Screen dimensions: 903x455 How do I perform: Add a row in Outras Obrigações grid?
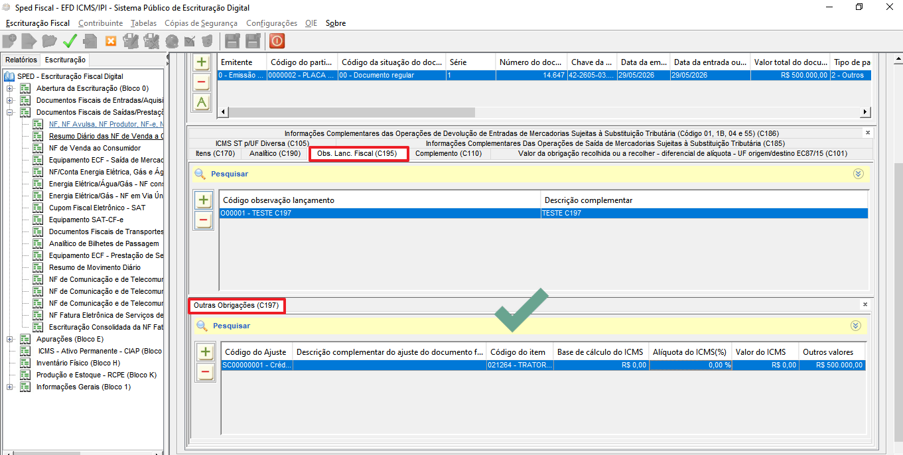coord(205,352)
